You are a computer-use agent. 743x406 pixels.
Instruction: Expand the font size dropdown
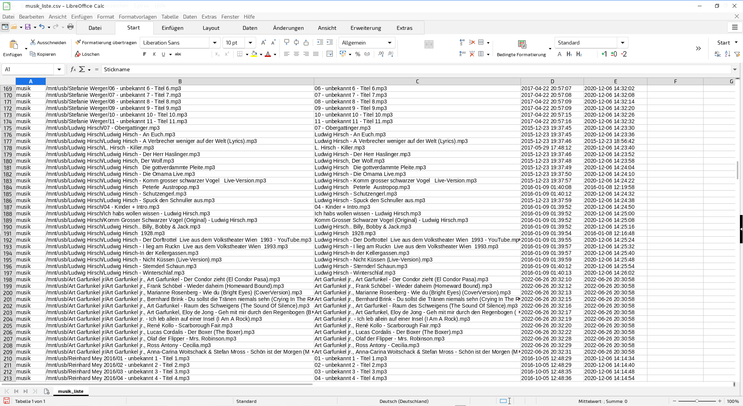(250, 43)
